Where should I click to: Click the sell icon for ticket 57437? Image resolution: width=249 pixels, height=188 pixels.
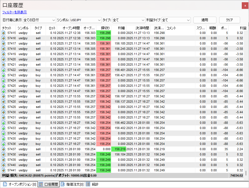[4, 149]
